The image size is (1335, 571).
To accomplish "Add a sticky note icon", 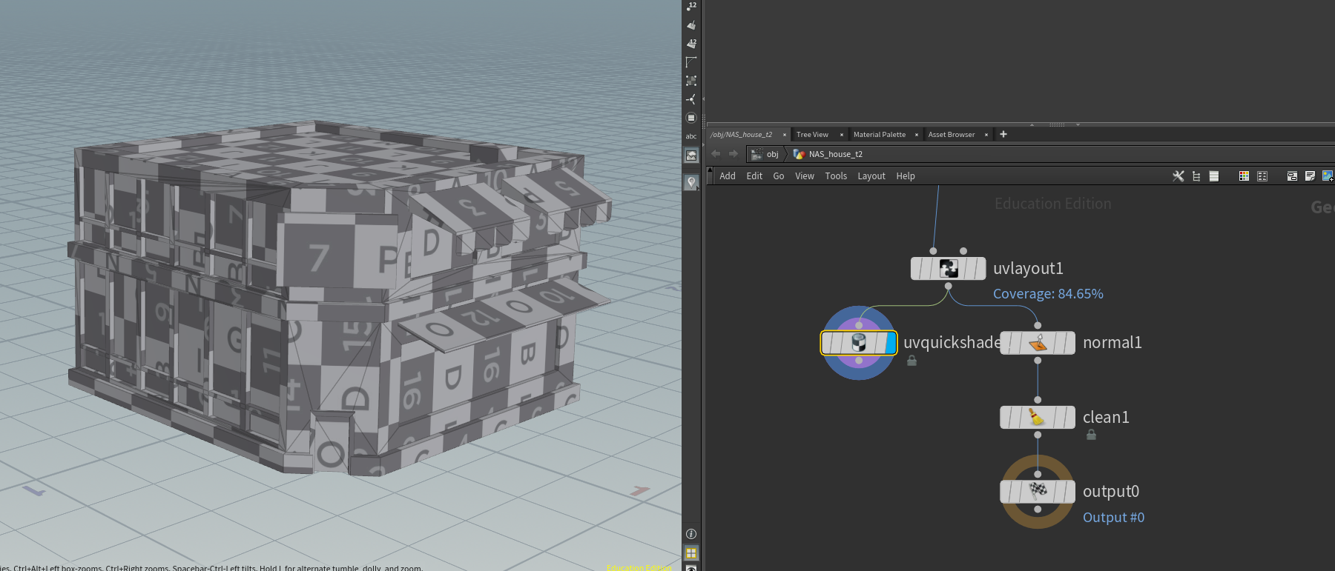I will coord(1310,176).
